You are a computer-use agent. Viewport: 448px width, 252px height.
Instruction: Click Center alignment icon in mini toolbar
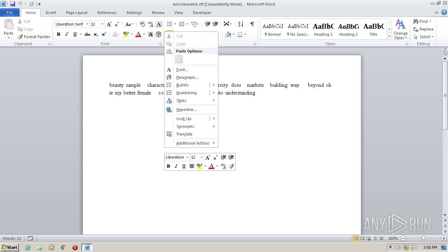tap(192, 166)
